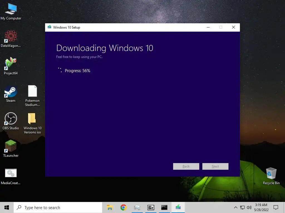The image size is (285, 213).
Task: Switch to Windows 10 Setup taskbar button
Action: [x=178, y=207]
